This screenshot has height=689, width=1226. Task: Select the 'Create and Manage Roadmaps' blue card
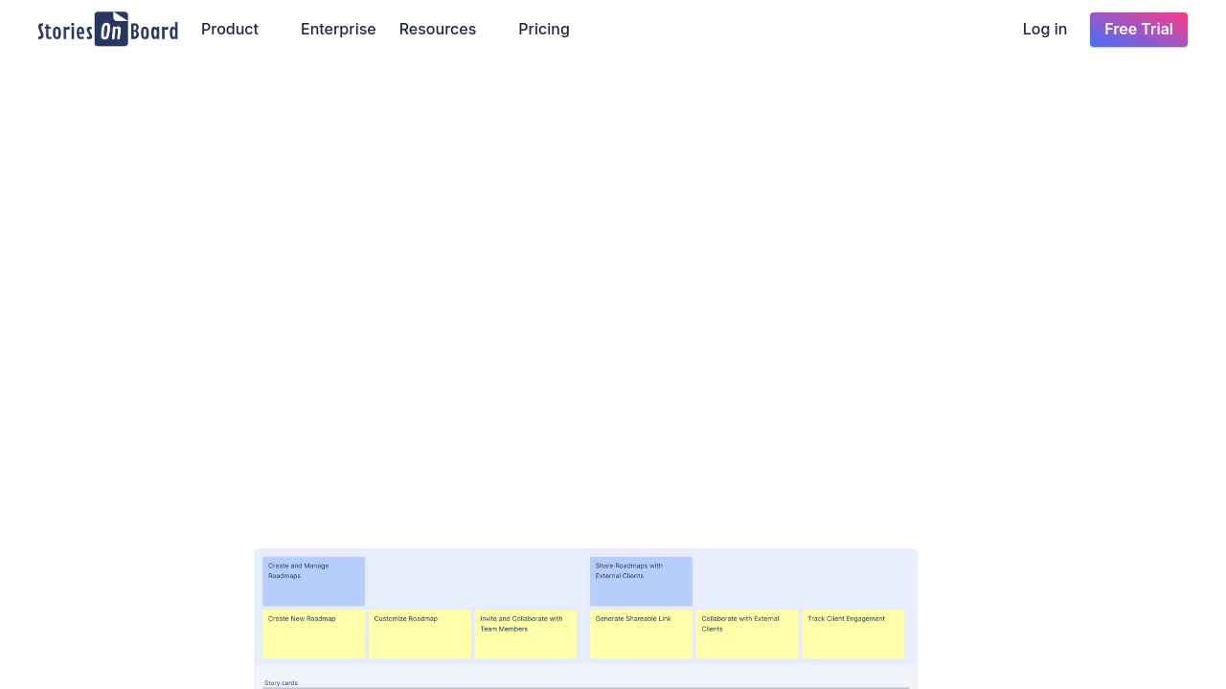[313, 581]
